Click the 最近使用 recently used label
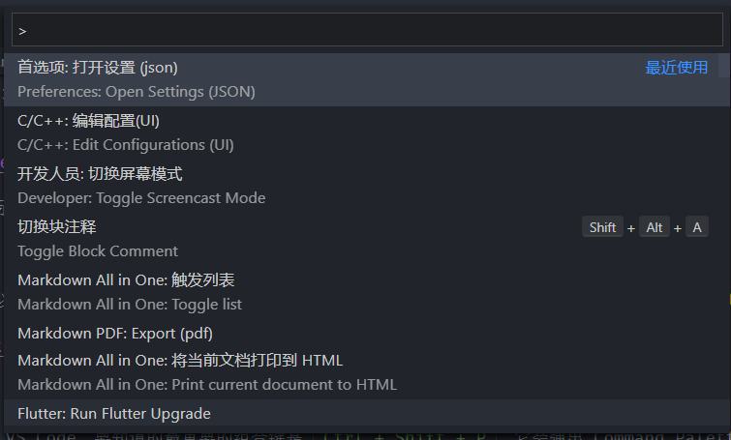The height and width of the screenshot is (440, 731). point(677,68)
